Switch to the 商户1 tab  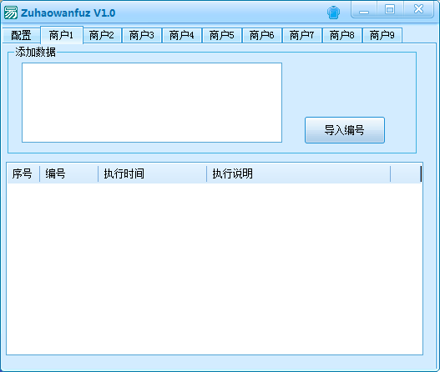pyautogui.click(x=62, y=35)
